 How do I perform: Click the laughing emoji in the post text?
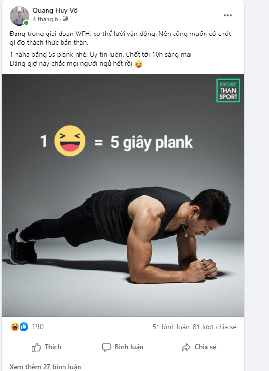pyautogui.click(x=139, y=64)
